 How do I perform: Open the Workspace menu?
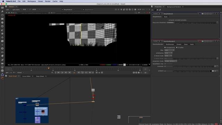click(x=32, y=1)
